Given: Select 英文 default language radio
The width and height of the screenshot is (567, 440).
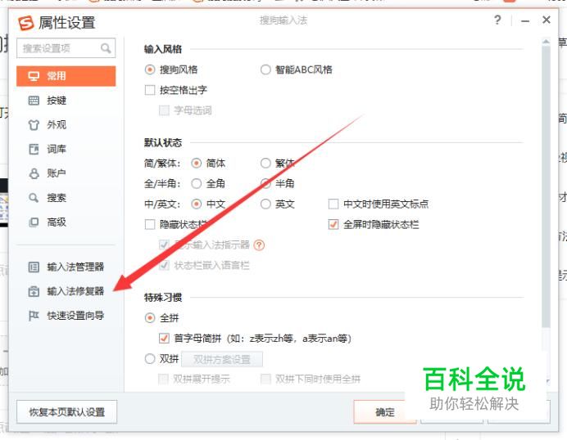Looking at the screenshot, I should pyautogui.click(x=265, y=204).
